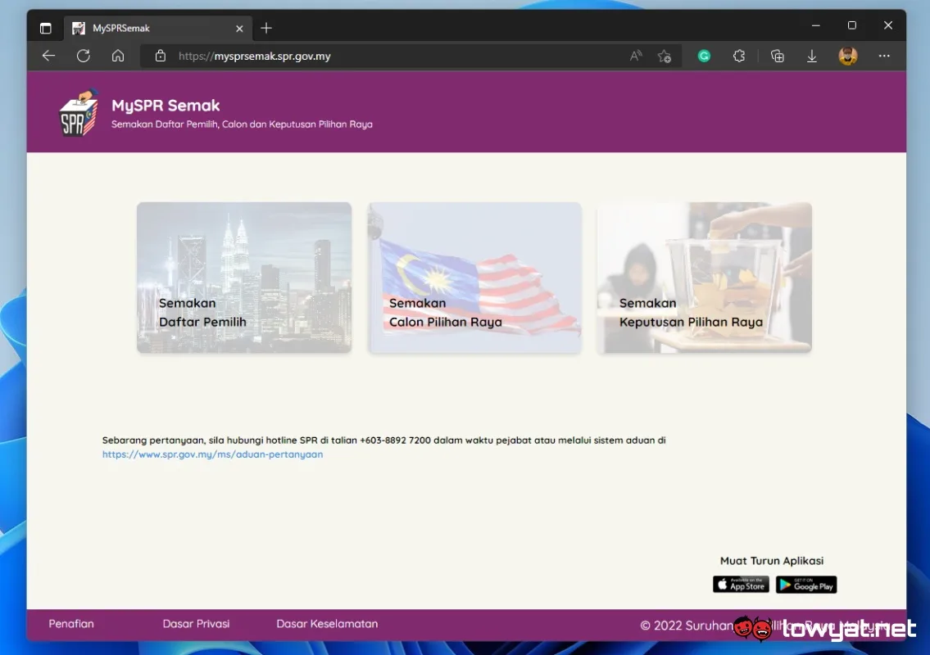View site security lock information
The image size is (930, 655).
(x=160, y=56)
